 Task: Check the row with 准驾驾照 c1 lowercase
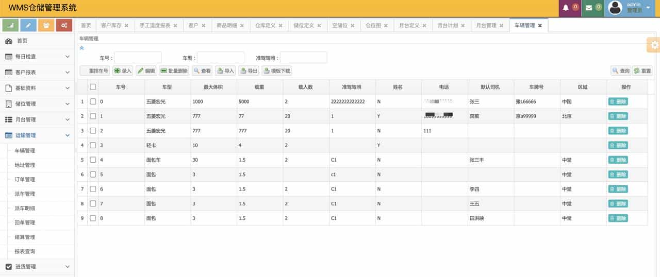[93, 175]
